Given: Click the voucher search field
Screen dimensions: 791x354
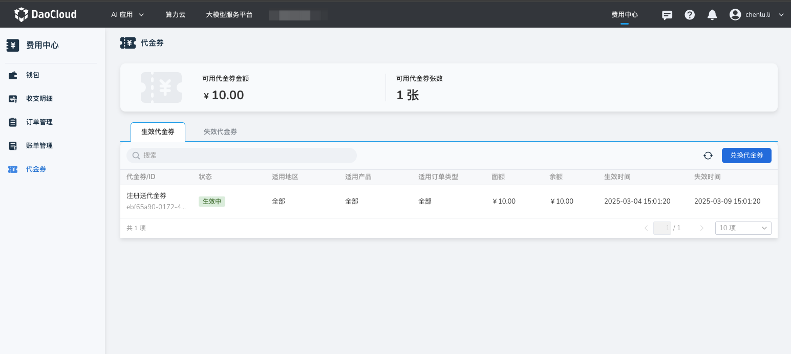Looking at the screenshot, I should [242, 156].
